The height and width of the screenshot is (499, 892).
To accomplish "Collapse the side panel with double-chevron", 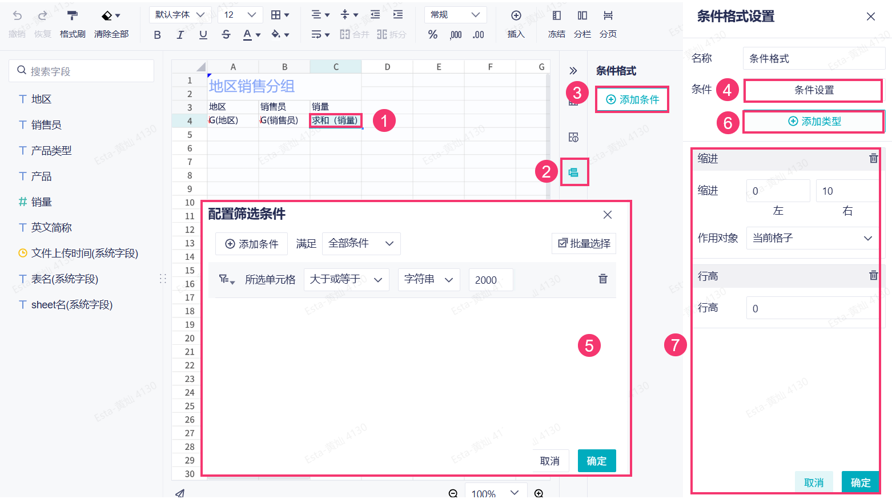I will point(573,71).
